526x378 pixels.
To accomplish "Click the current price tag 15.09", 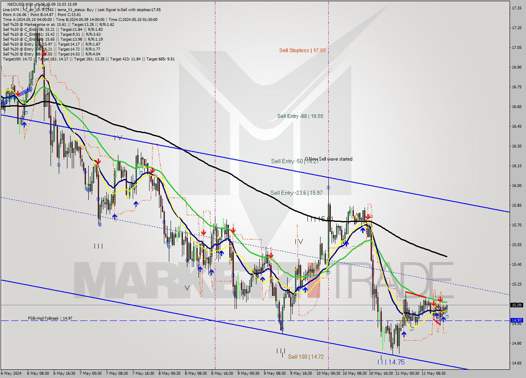I will coord(517,305).
